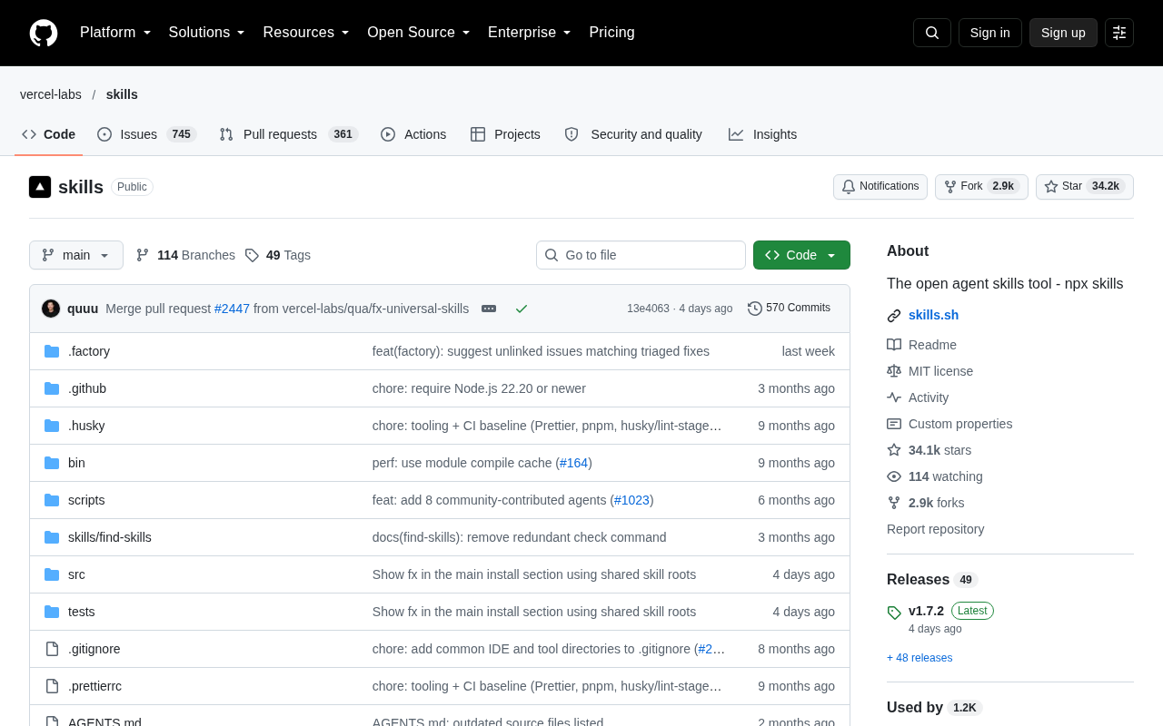Click the vercel-labs skills repository avatar icon
The height and width of the screenshot is (726, 1163).
coord(40,187)
